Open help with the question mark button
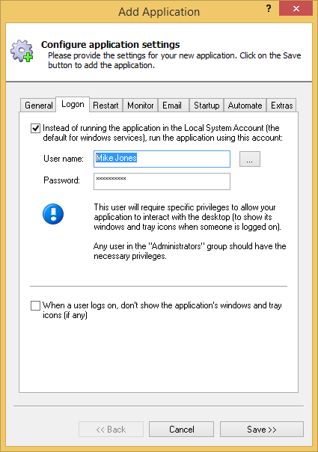The width and height of the screenshot is (318, 452). tap(269, 8)
